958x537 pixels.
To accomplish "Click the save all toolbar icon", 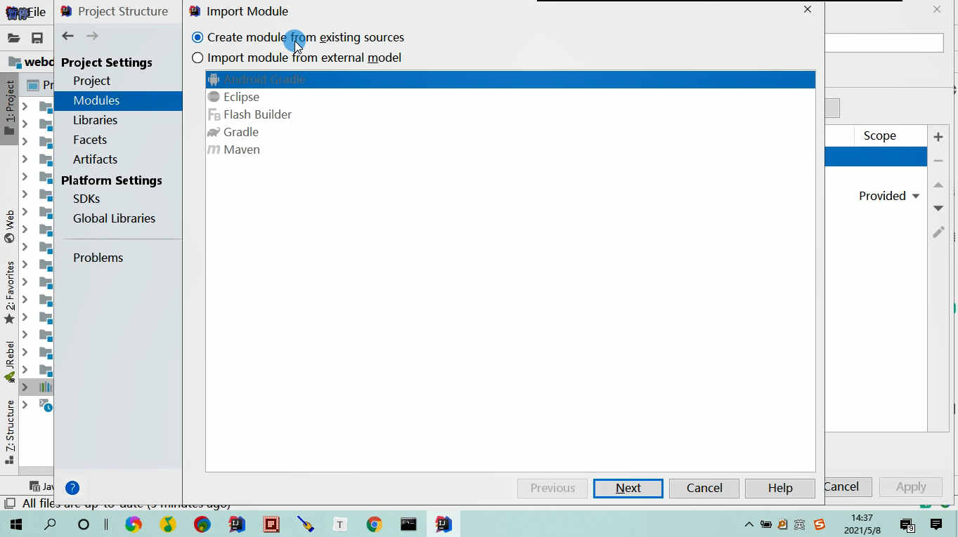I will [37, 38].
